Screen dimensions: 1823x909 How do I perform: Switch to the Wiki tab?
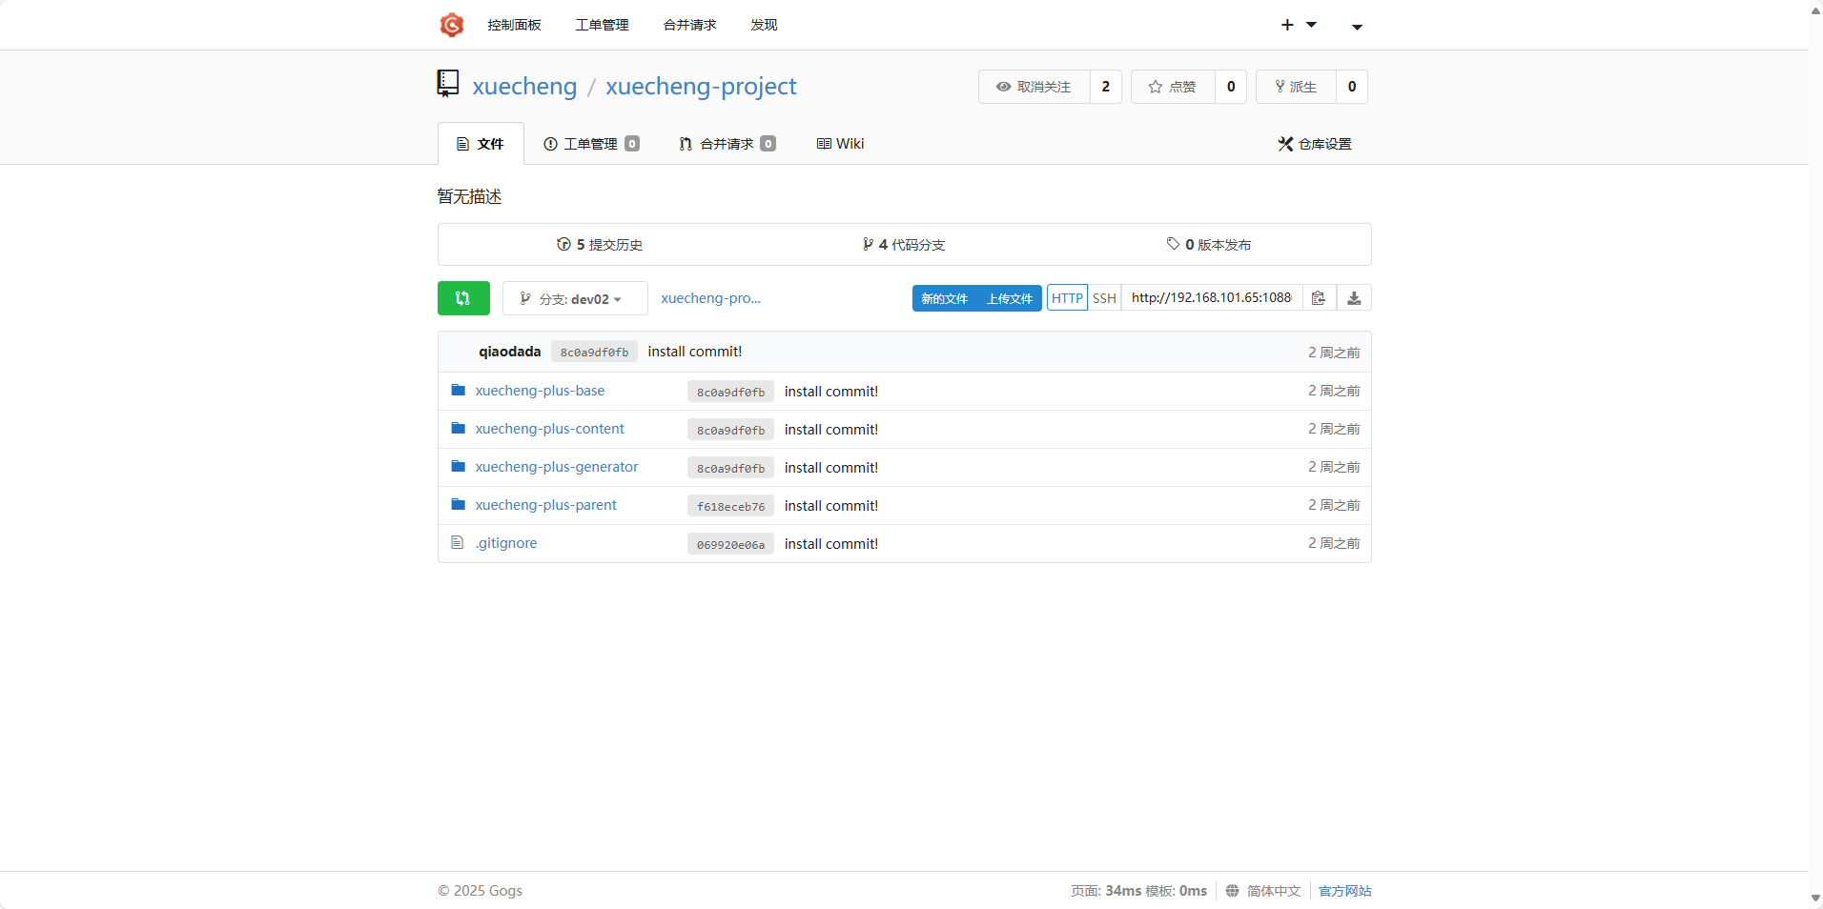[x=840, y=144]
